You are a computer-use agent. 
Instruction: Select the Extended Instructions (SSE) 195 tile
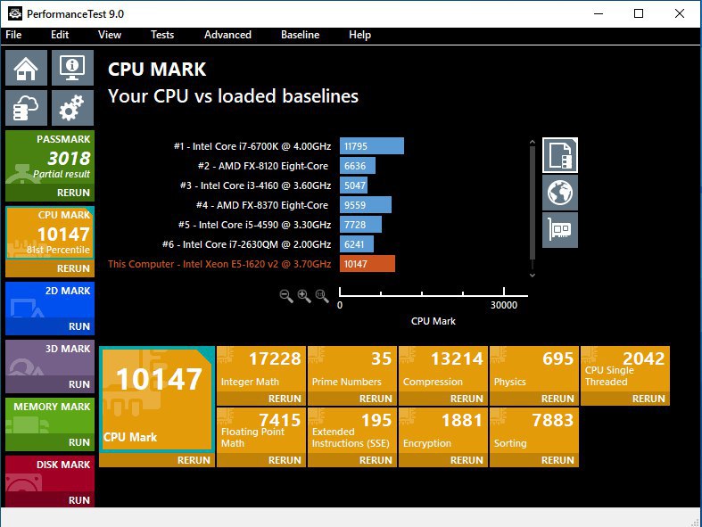(352, 431)
